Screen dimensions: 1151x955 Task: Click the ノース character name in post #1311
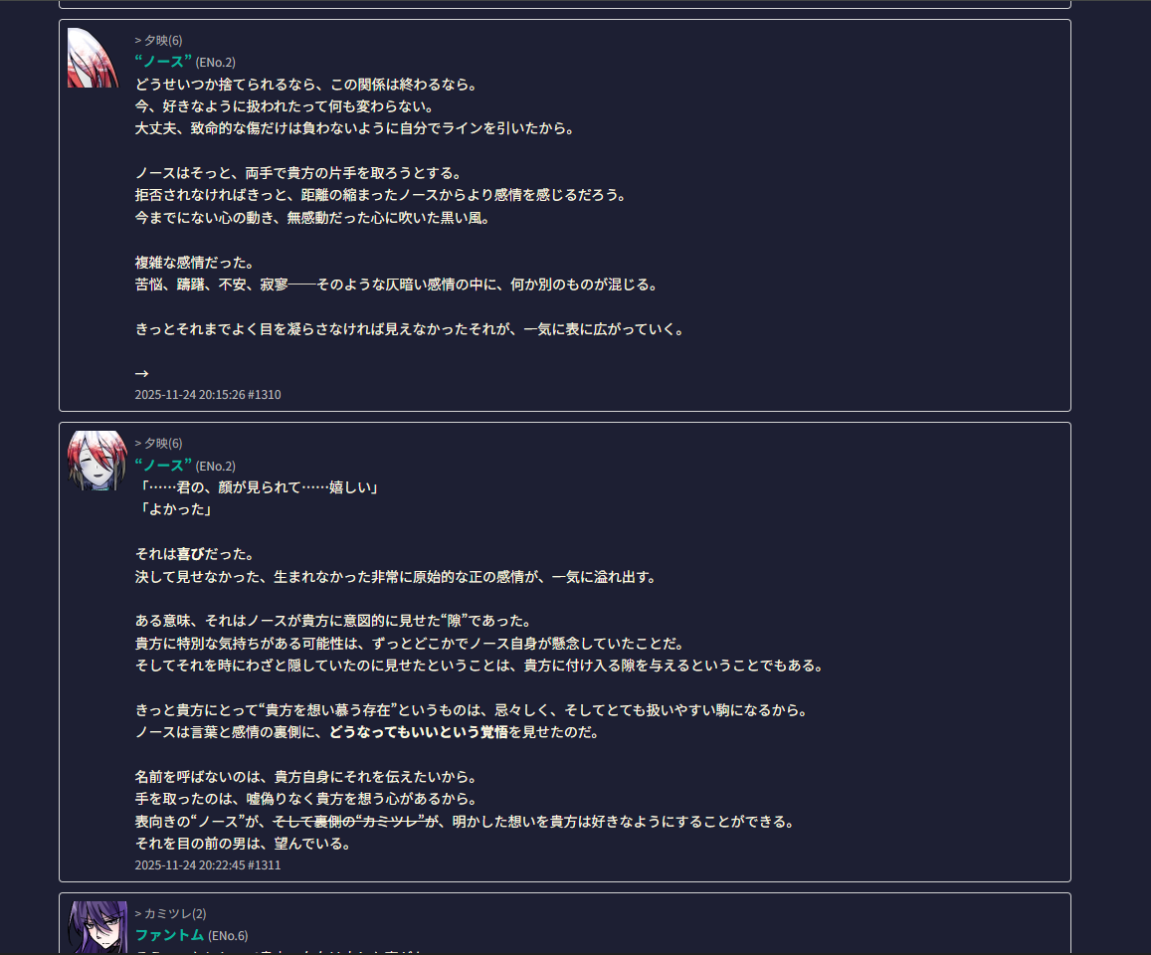pyautogui.click(x=163, y=466)
